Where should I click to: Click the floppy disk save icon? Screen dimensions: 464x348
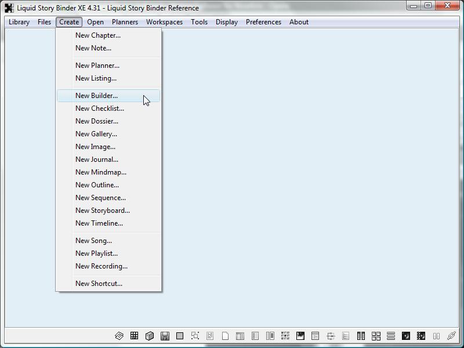pyautogui.click(x=165, y=336)
